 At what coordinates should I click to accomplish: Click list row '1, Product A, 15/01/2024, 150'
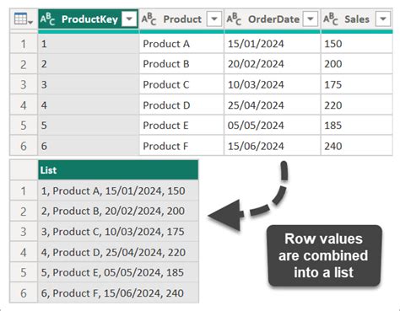[x=118, y=190]
